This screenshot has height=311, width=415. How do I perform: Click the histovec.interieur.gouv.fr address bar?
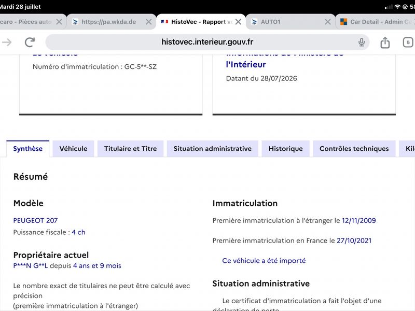pos(207,42)
